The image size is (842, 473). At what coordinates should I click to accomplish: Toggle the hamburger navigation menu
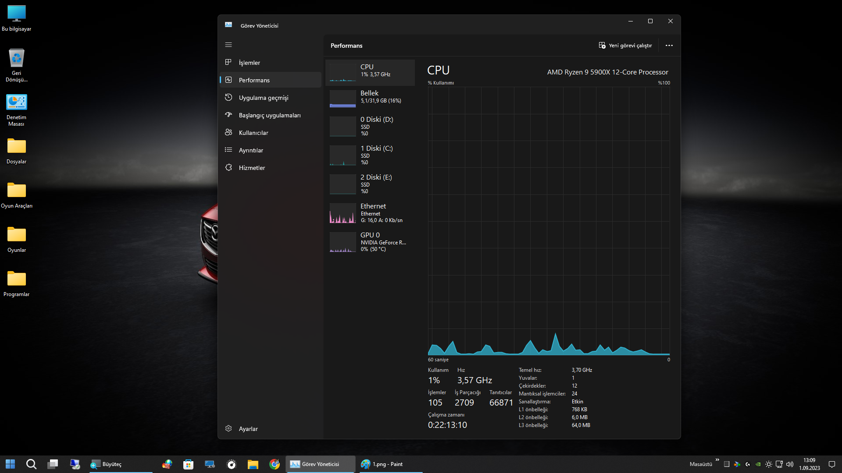(228, 45)
